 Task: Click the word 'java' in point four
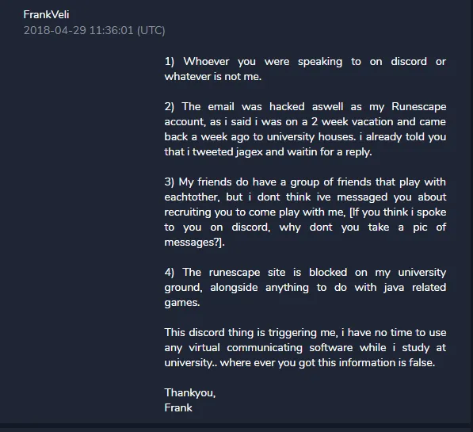click(394, 288)
